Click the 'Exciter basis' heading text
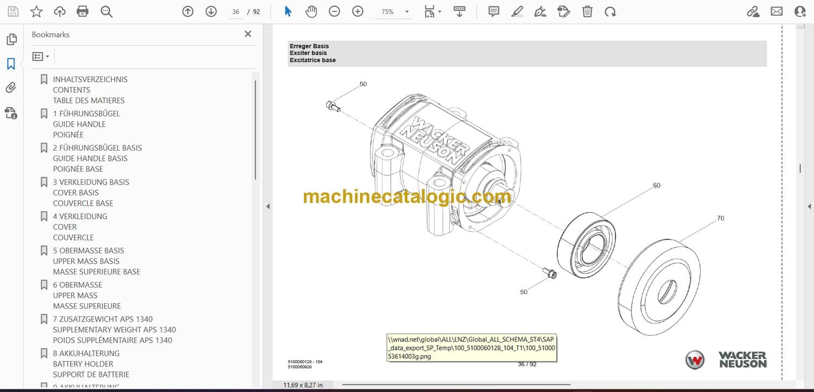The height and width of the screenshot is (392, 814). [308, 53]
